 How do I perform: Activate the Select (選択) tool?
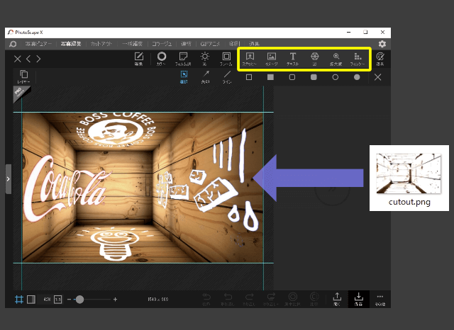point(184,77)
